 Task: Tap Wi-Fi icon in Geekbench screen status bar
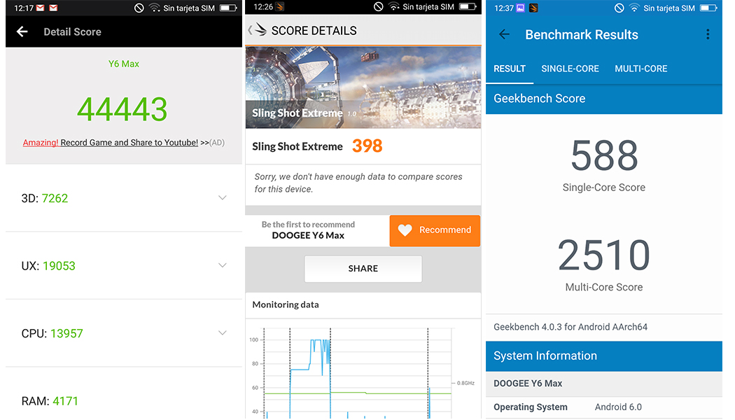(634, 8)
